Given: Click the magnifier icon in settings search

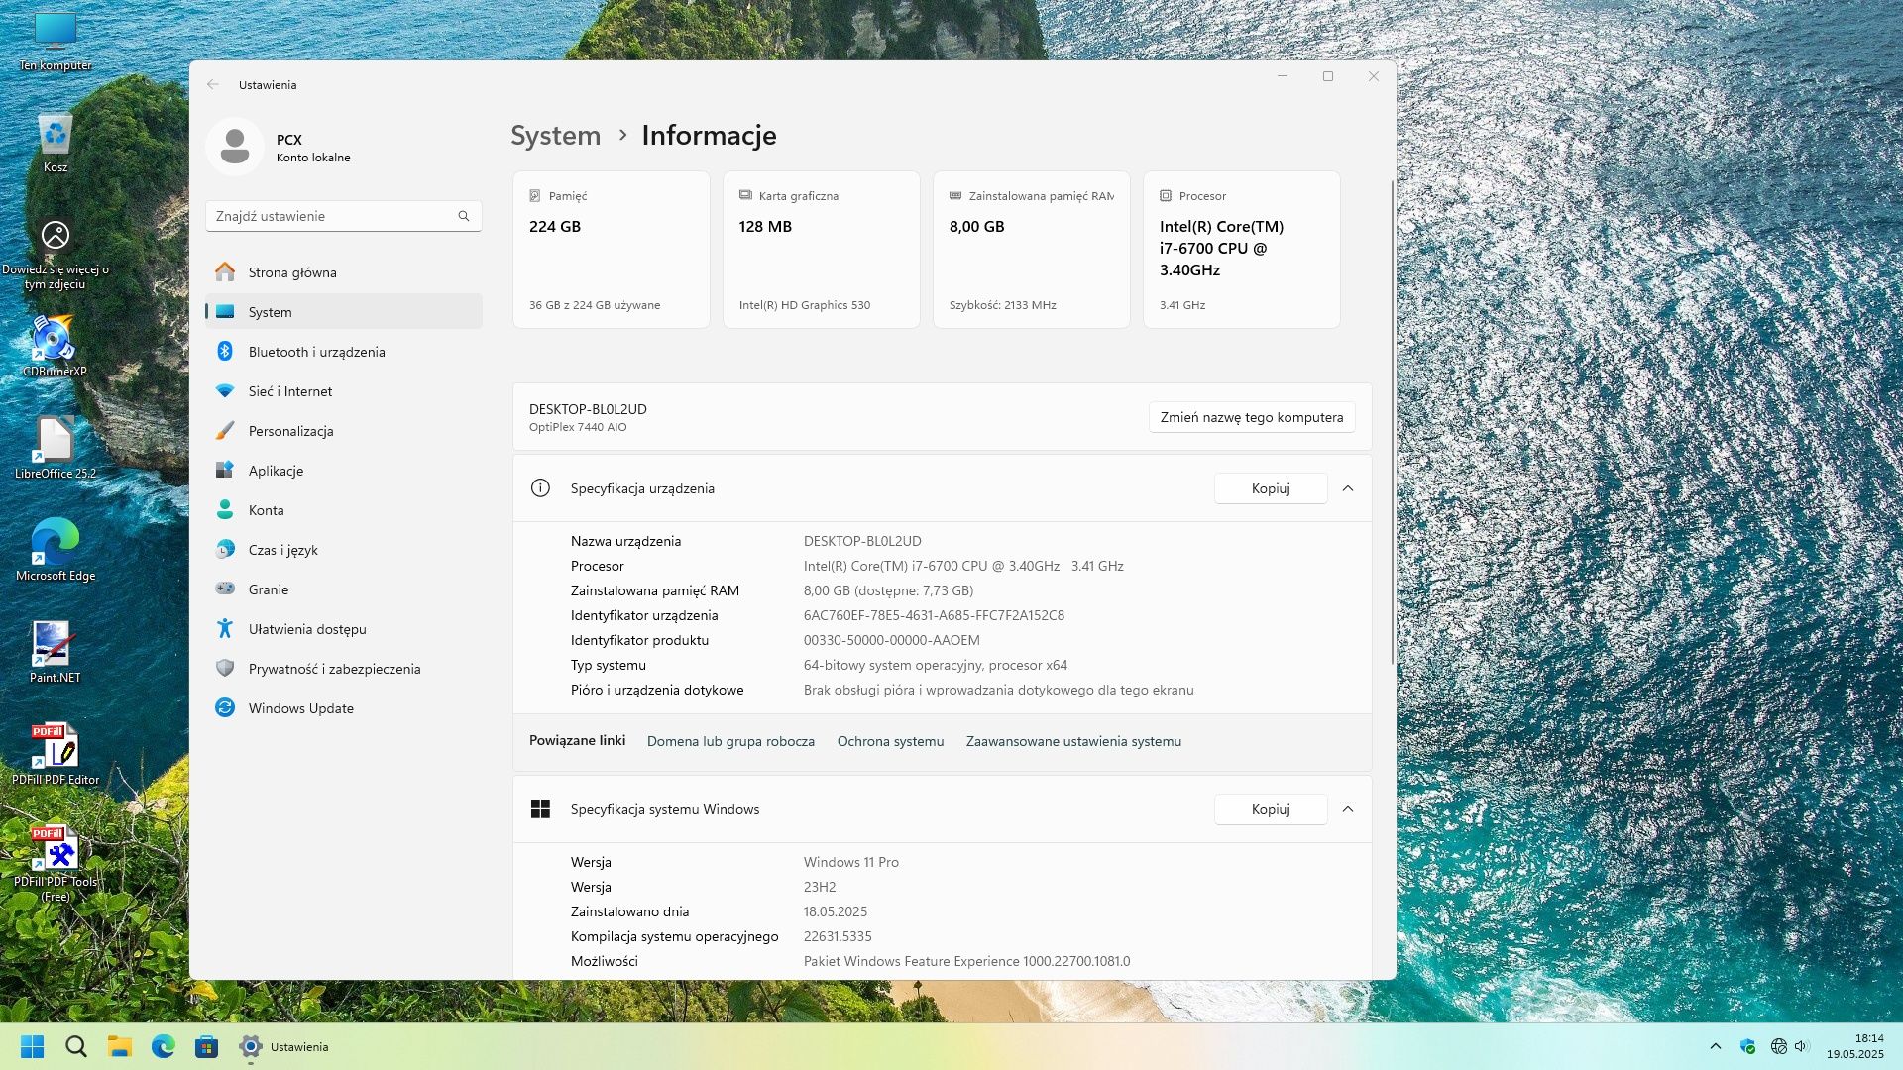Looking at the screenshot, I should tap(464, 216).
